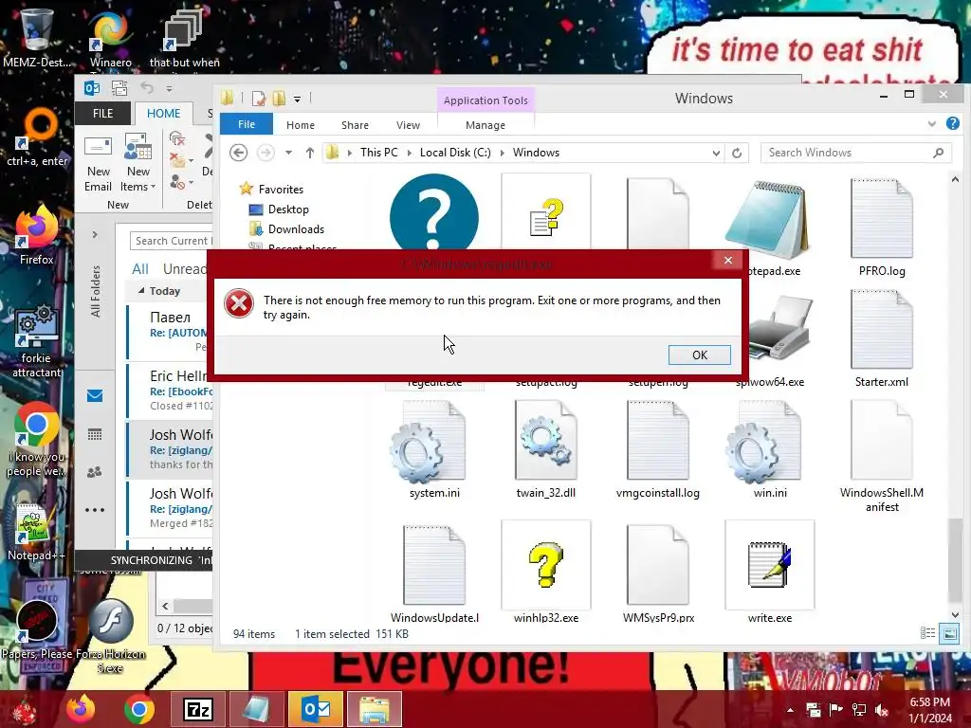Select the Starter.xml file
971x728 pixels.
coord(882,338)
